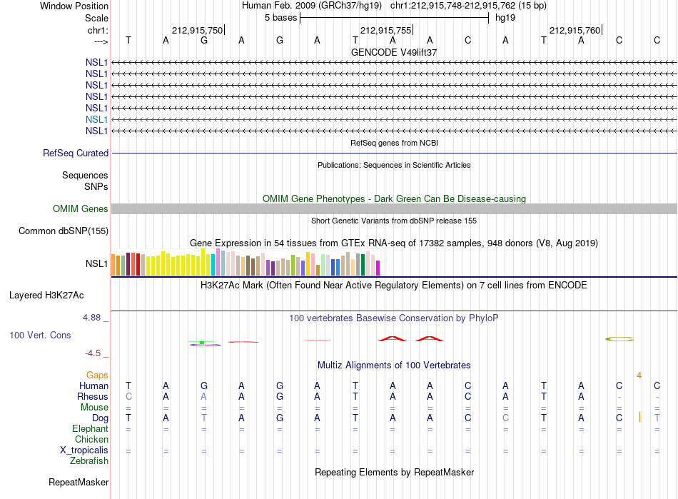This screenshot has width=678, height=499.
Task: Click the Layered H3K27Ac track label
Action: (46, 296)
